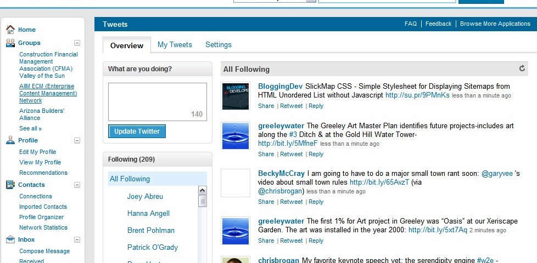
Task: Click the Groups people icon
Action: pos(10,43)
